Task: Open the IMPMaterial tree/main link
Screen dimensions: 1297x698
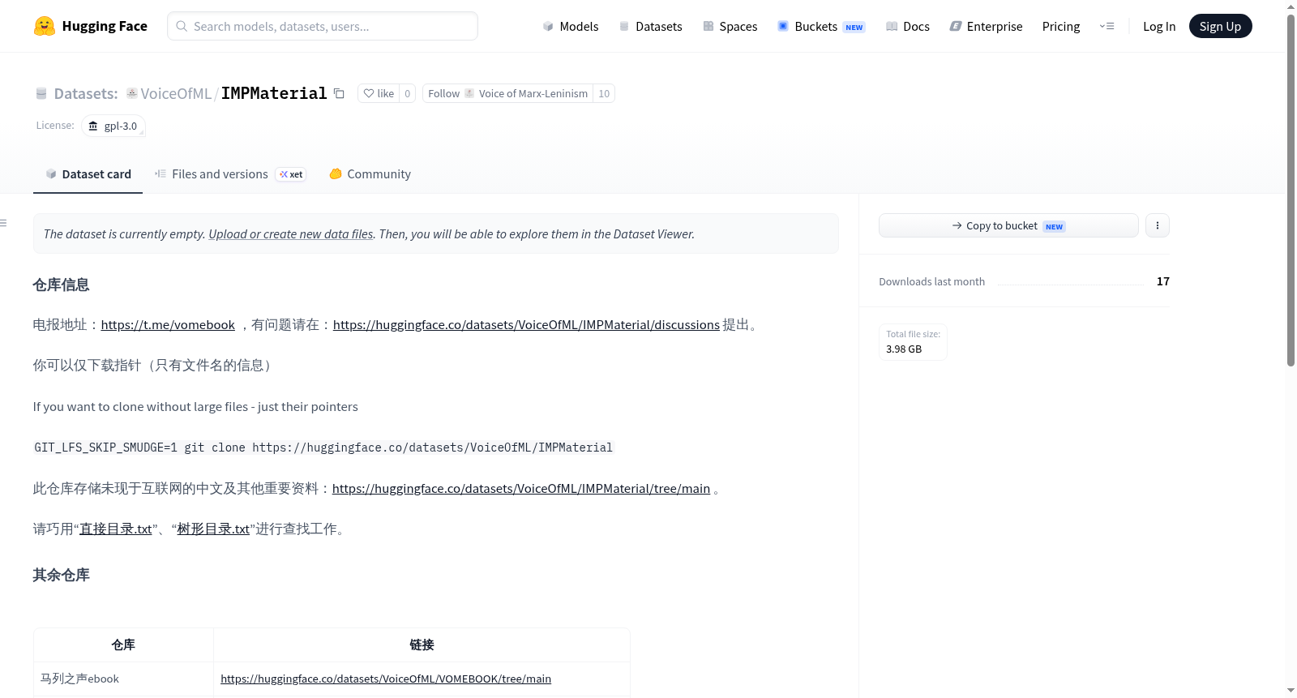Action: [521, 489]
